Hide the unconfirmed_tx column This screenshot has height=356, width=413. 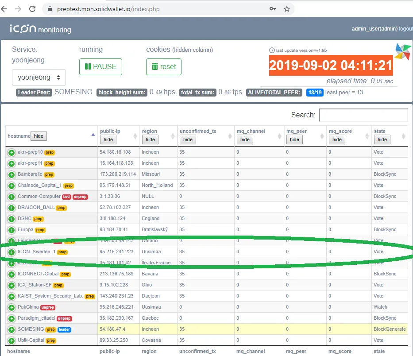click(188, 139)
